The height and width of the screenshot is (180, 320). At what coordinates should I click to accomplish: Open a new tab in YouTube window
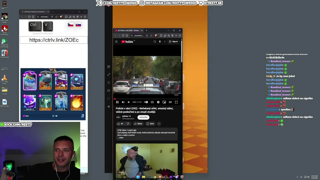(x=146, y=30)
